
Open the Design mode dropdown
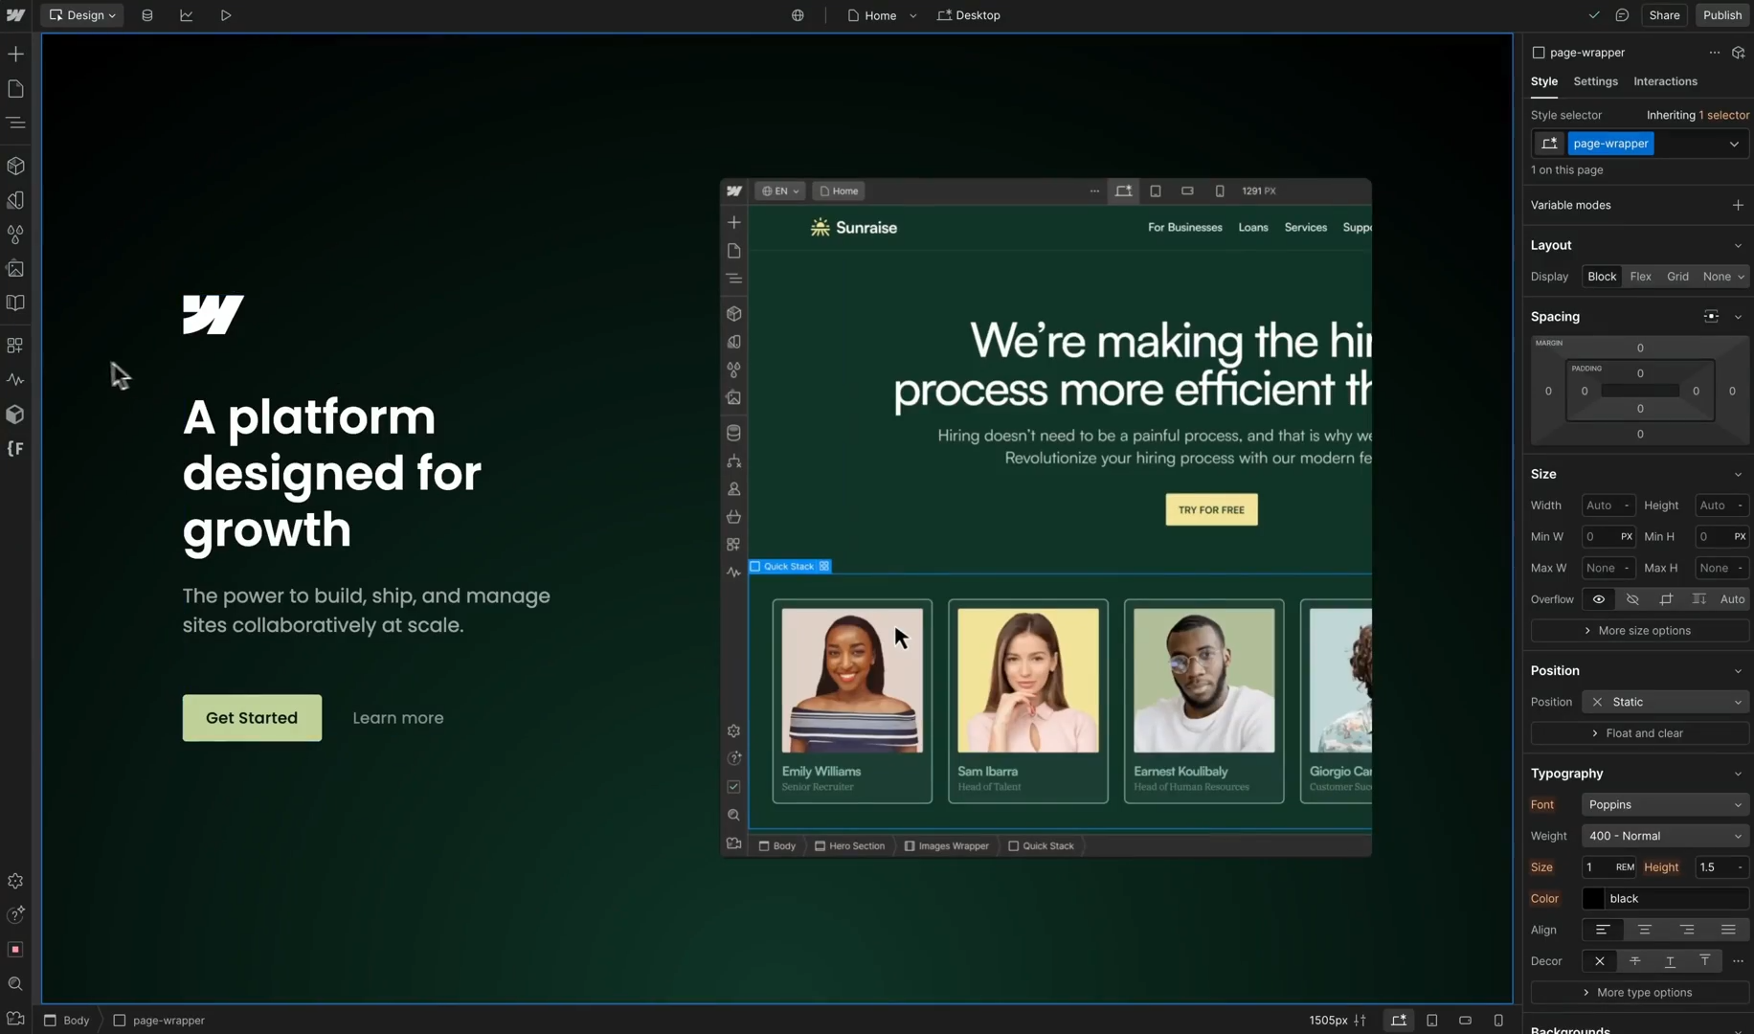(82, 15)
